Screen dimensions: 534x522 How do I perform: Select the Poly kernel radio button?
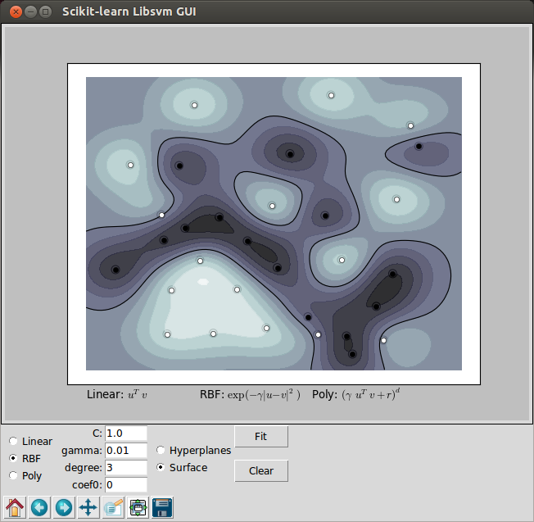13,475
